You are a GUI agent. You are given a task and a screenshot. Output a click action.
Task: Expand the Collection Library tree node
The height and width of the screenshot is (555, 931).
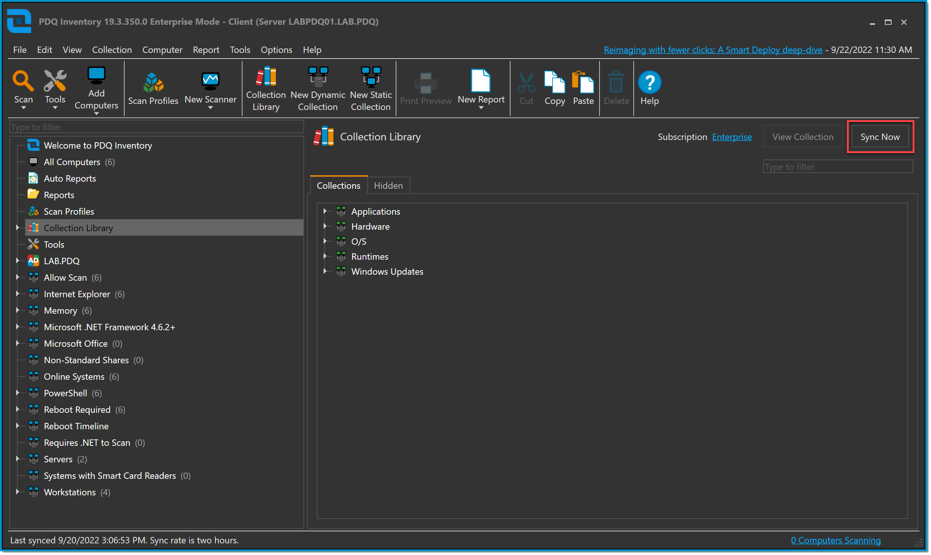tap(17, 227)
